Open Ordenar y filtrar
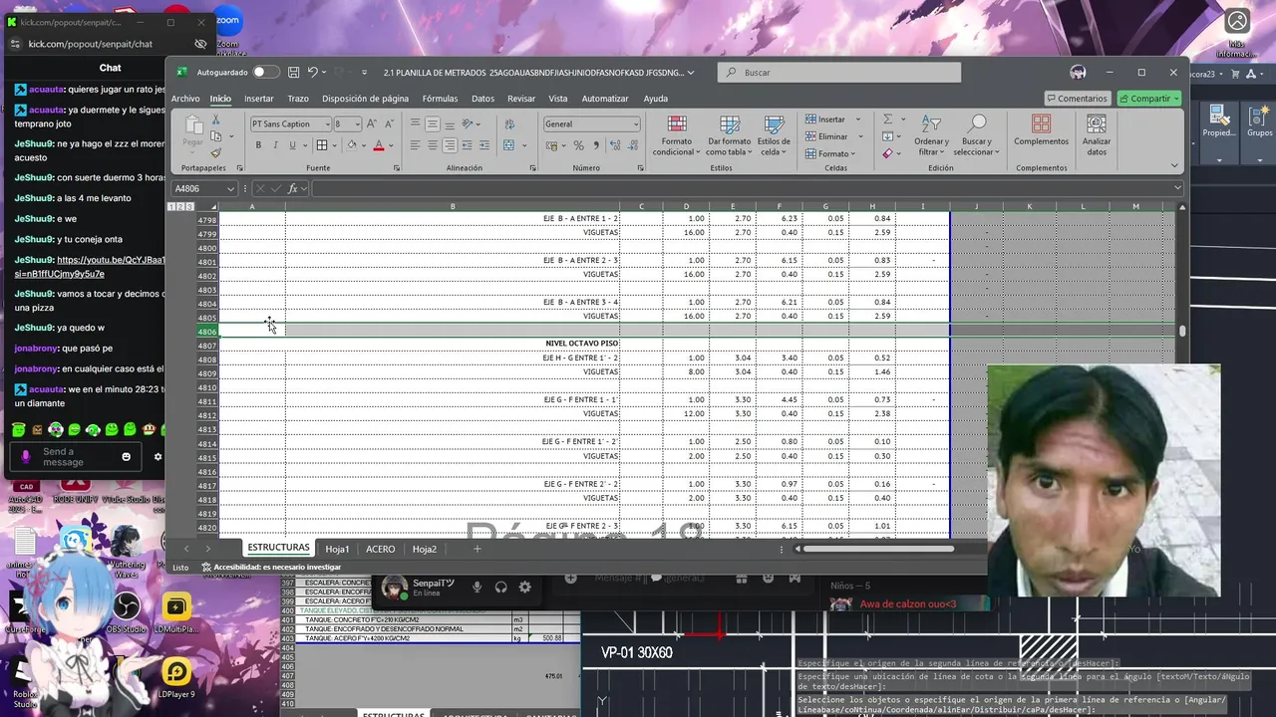The height and width of the screenshot is (717, 1276). 931,135
